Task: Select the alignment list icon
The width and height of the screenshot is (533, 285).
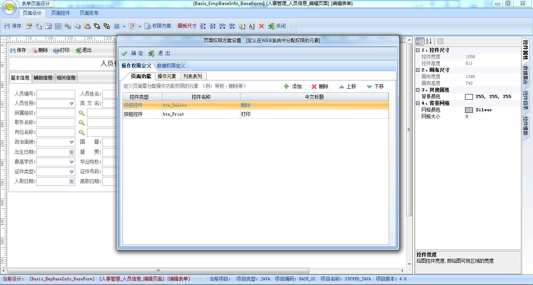Action: tap(132, 26)
